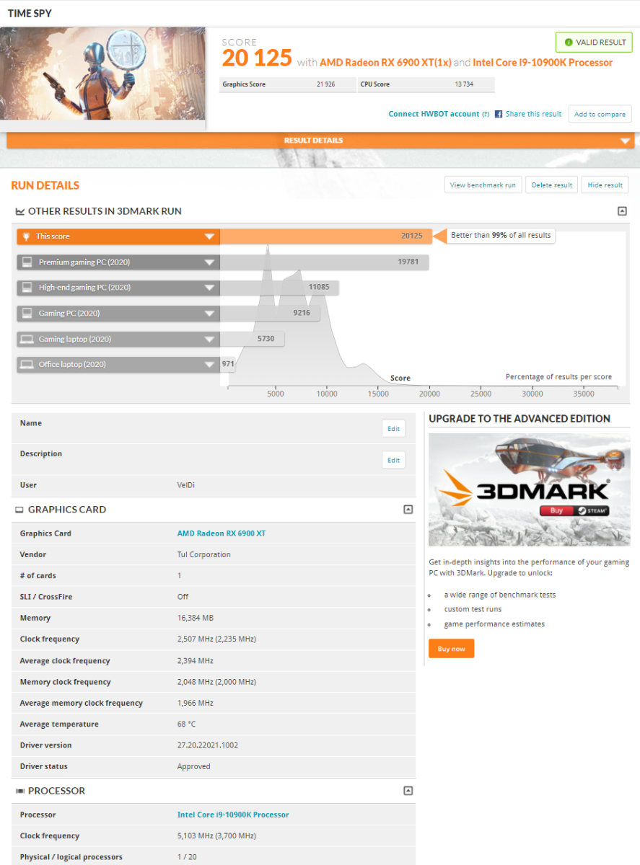Click the orange Buy now button
The image size is (640, 865).
451,649
